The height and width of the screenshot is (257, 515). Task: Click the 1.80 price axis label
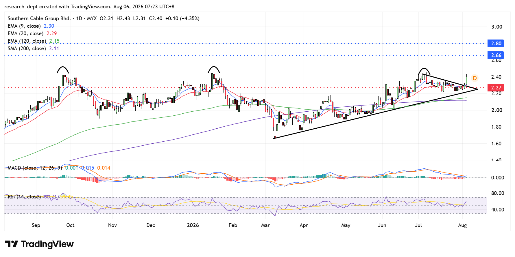pyautogui.click(x=496, y=127)
